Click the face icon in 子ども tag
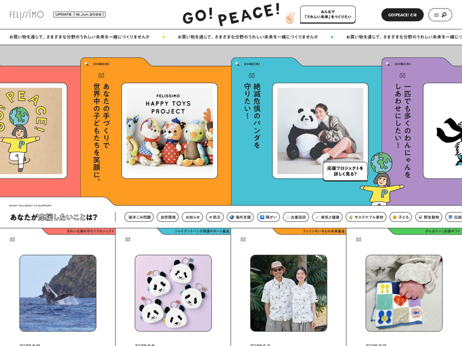This screenshot has height=346, width=462. coord(394,217)
